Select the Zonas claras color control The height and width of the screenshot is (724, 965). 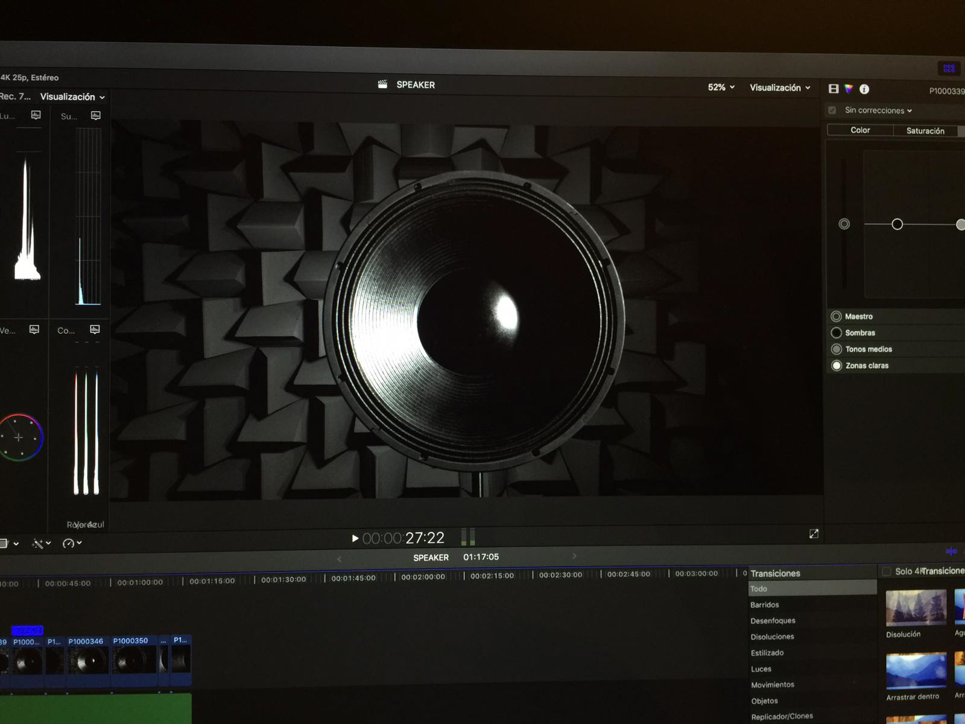pos(837,365)
